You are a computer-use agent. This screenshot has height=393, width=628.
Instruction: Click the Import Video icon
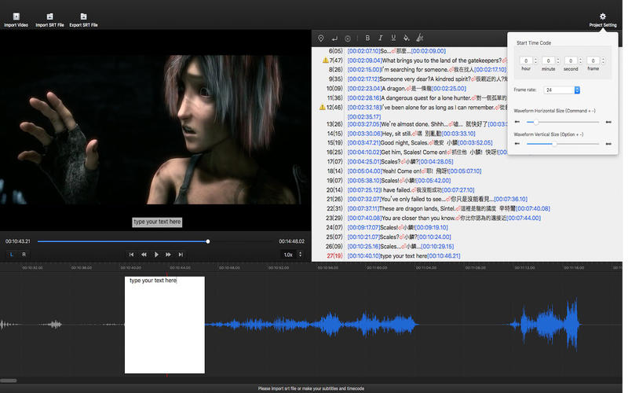click(16, 17)
